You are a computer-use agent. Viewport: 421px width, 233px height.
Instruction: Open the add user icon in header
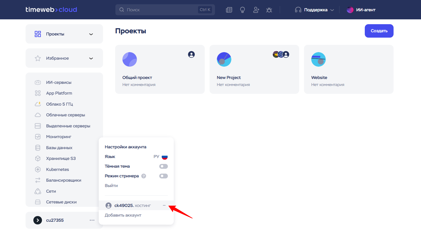[x=256, y=10]
